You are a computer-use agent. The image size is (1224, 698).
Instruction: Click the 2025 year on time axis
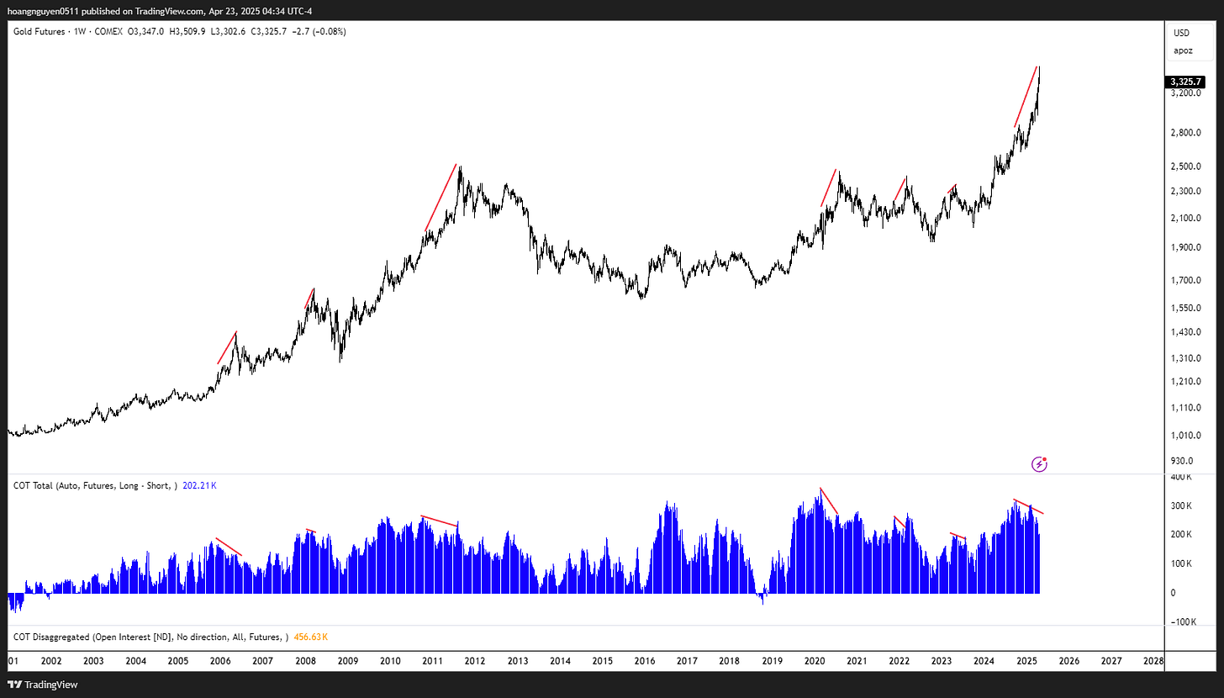point(1026,662)
